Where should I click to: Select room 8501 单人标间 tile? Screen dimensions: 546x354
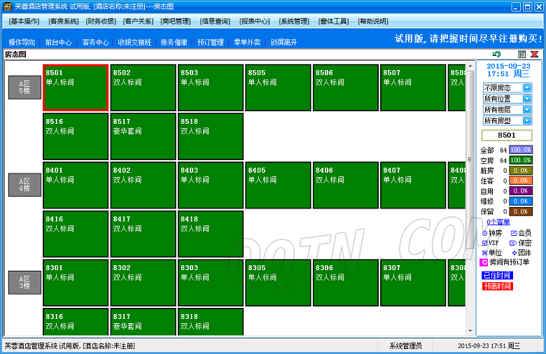pyautogui.click(x=76, y=87)
